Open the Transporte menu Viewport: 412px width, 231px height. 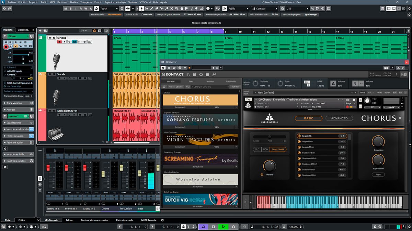tap(86, 2)
